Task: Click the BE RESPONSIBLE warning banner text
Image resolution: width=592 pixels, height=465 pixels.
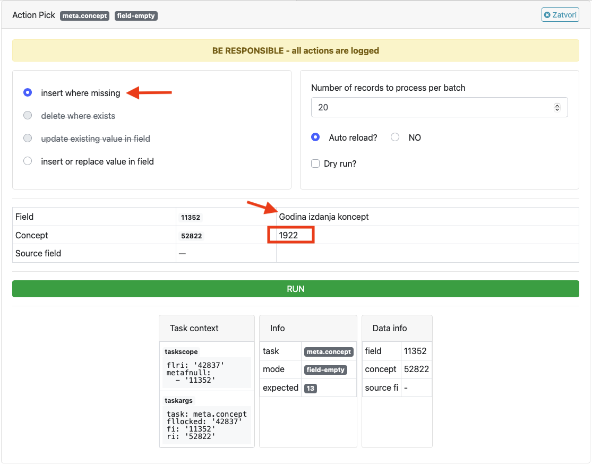Action: coord(296,50)
